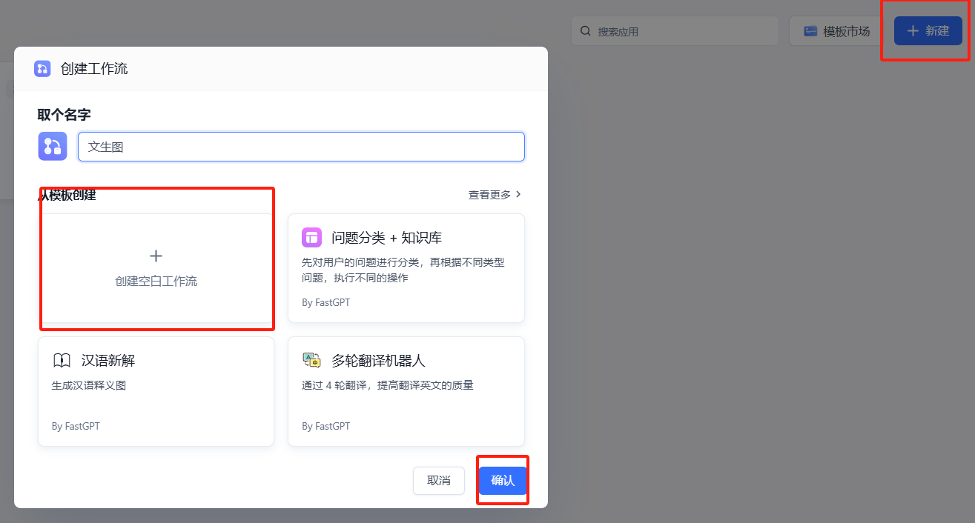Click the translation icon on 多轮翻译机器人 template
The height and width of the screenshot is (523, 975).
pos(312,360)
